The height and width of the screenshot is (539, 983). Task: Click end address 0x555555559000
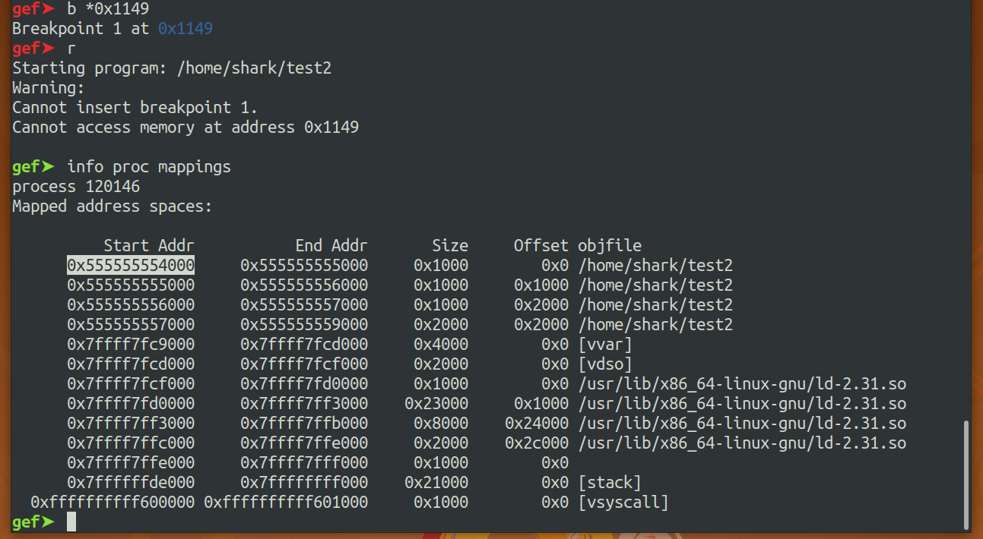pos(304,325)
